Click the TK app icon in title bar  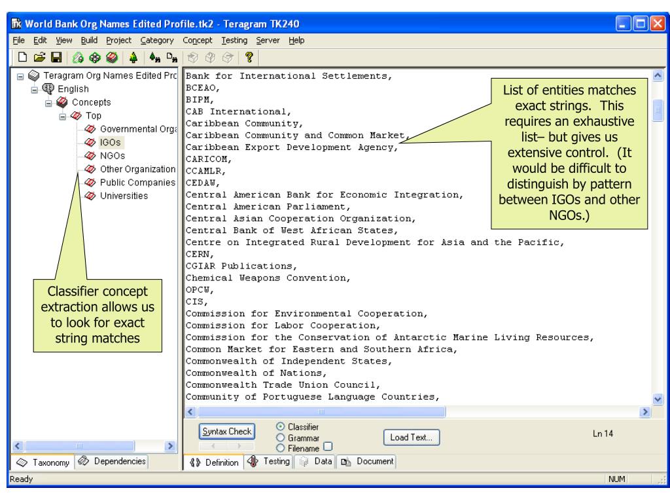pos(16,24)
